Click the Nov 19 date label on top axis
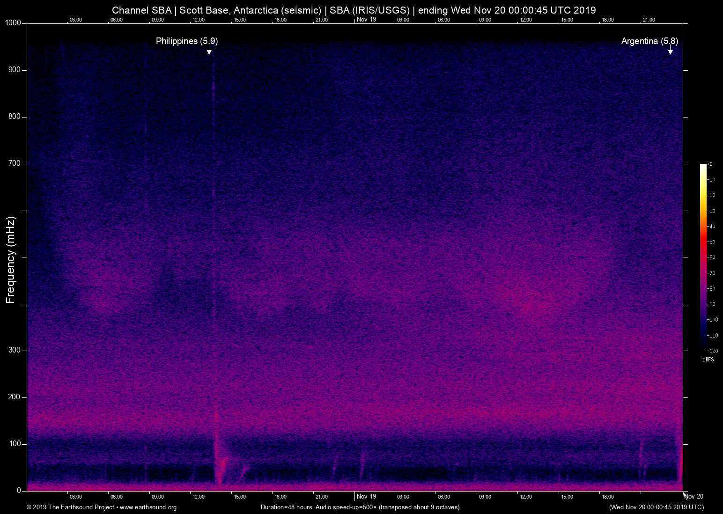The height and width of the screenshot is (514, 723). coord(366,19)
